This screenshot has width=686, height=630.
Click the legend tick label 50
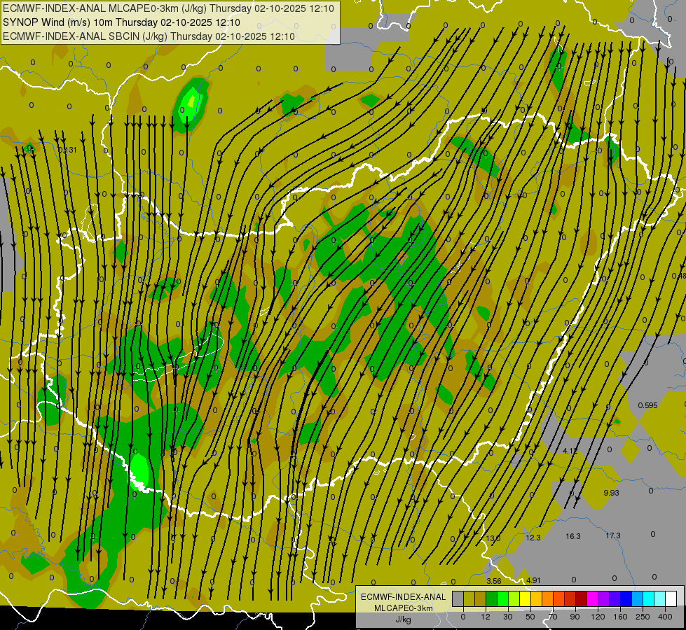pyautogui.click(x=530, y=617)
